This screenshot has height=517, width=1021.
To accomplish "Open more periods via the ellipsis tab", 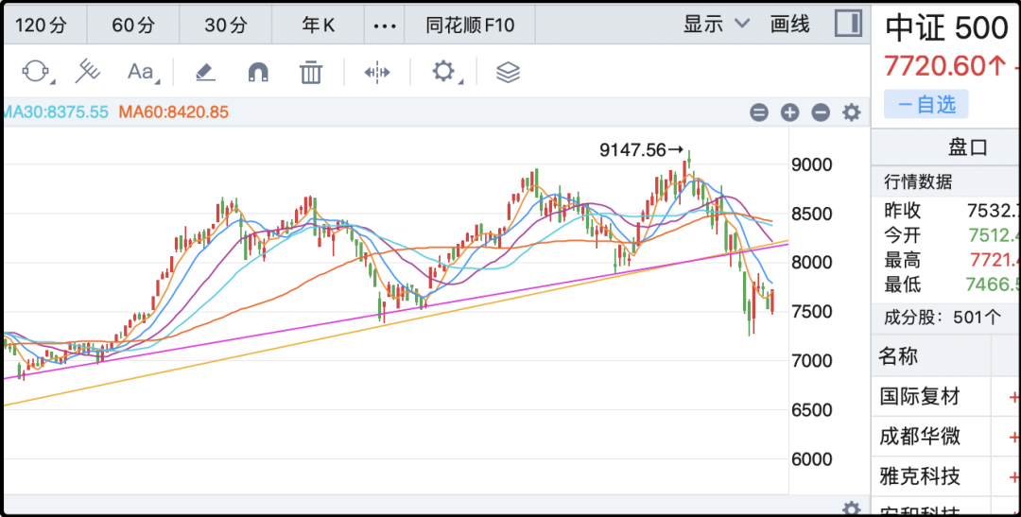I will coord(385,26).
